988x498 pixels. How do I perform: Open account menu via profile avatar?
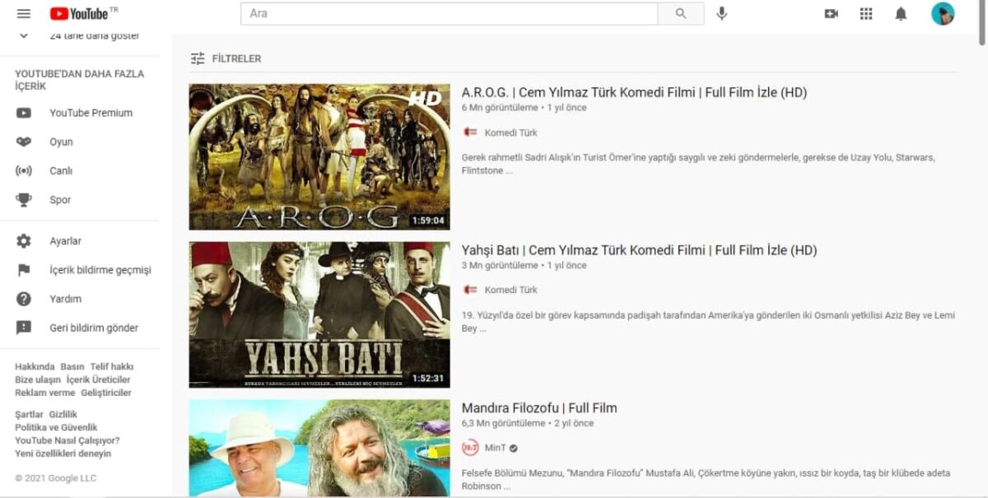coord(943,14)
